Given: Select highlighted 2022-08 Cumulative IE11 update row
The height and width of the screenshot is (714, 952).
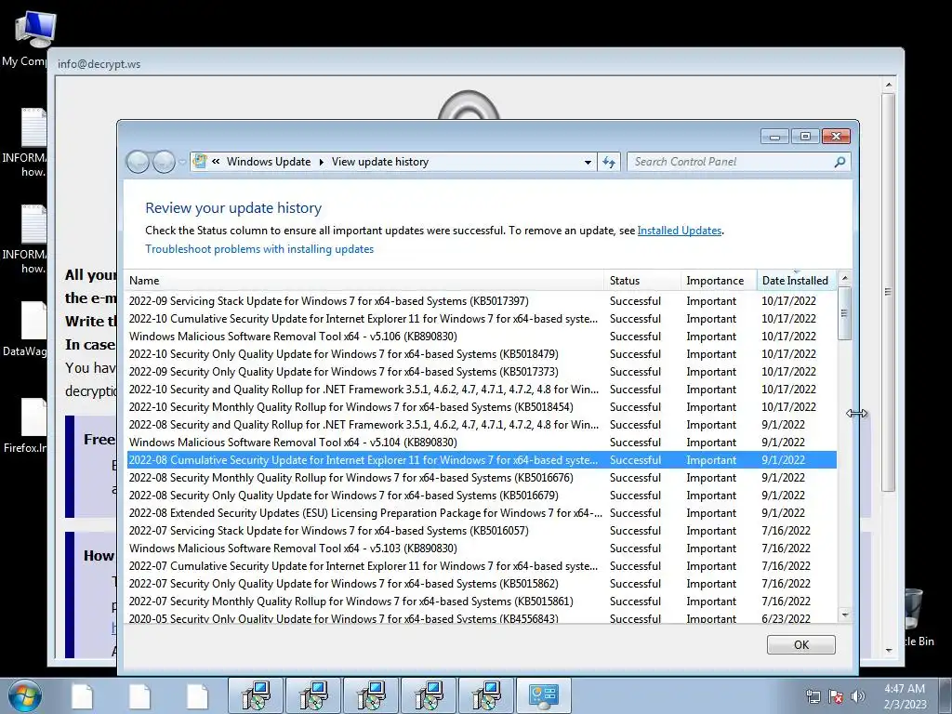Looking at the screenshot, I should click(x=482, y=459).
